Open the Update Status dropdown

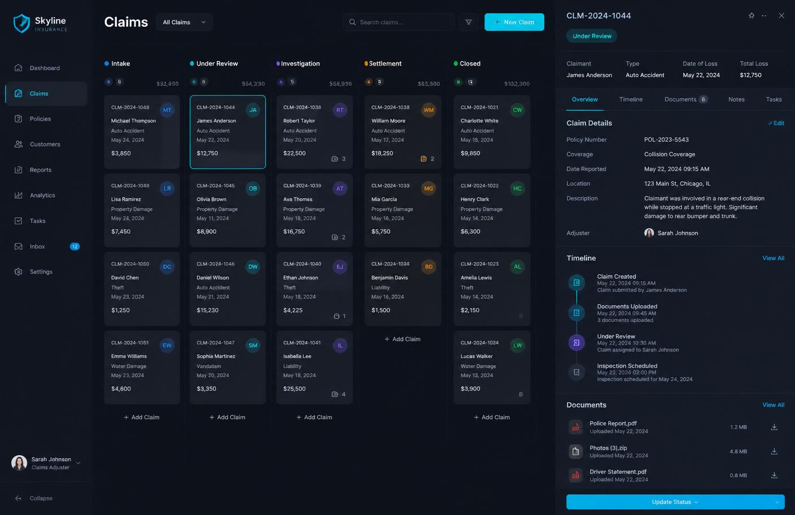(675, 502)
